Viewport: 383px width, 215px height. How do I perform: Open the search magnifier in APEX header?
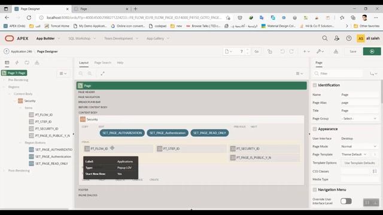(x=325, y=38)
